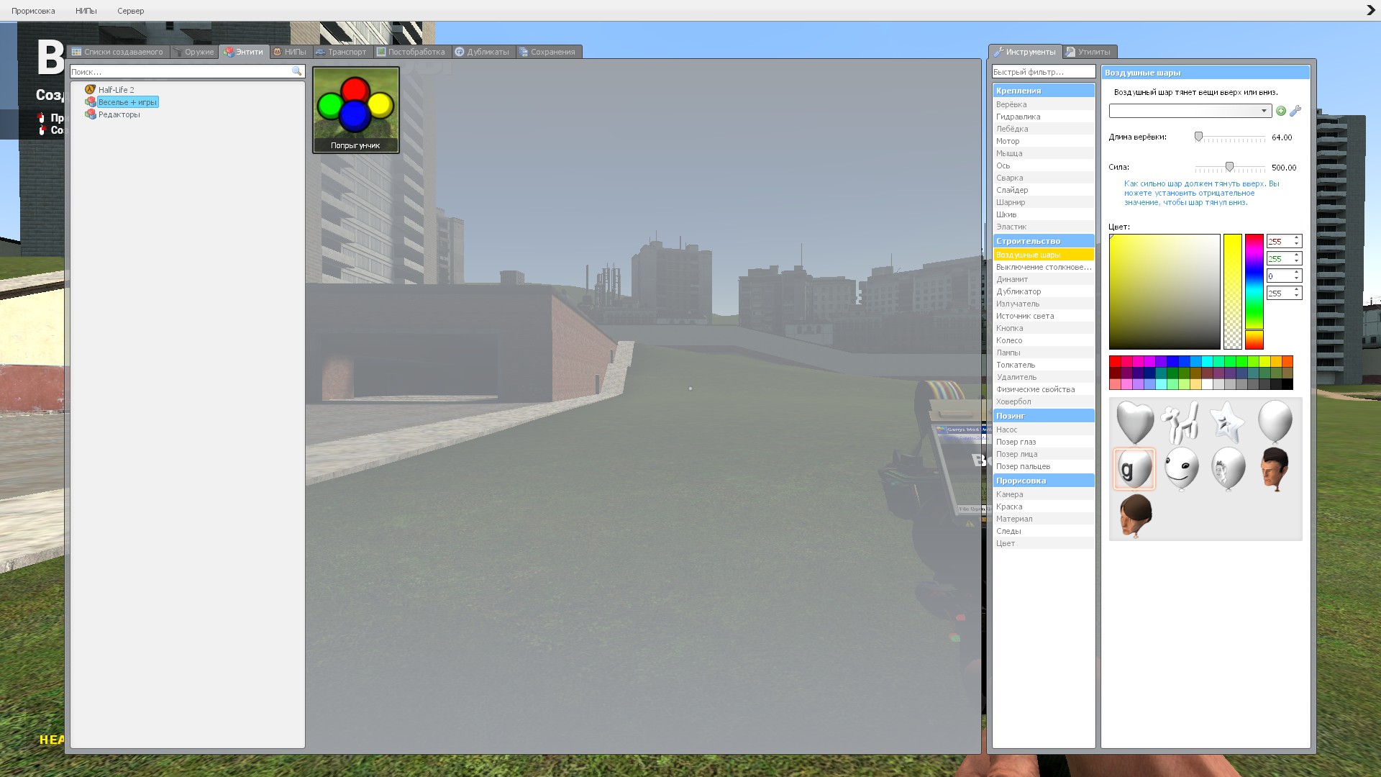
Task: Switch to the Списки создаваемого tab
Action: click(x=117, y=52)
